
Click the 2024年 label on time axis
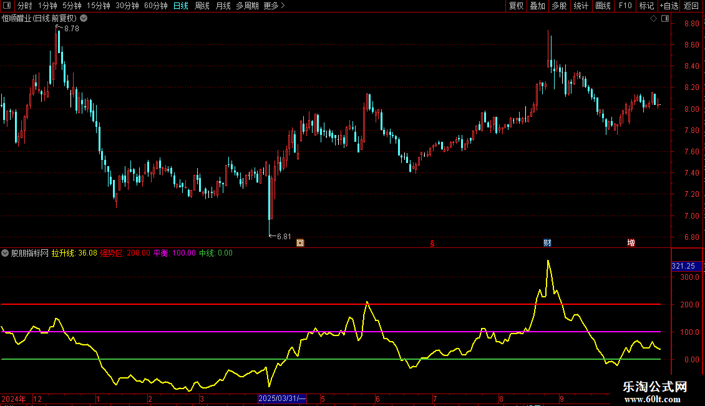click(x=14, y=399)
